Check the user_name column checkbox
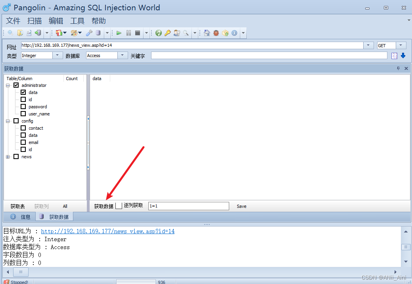This screenshot has width=412, height=284. (23, 113)
